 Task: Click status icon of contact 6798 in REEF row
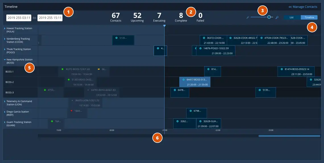pyautogui.click(x=190, y=111)
